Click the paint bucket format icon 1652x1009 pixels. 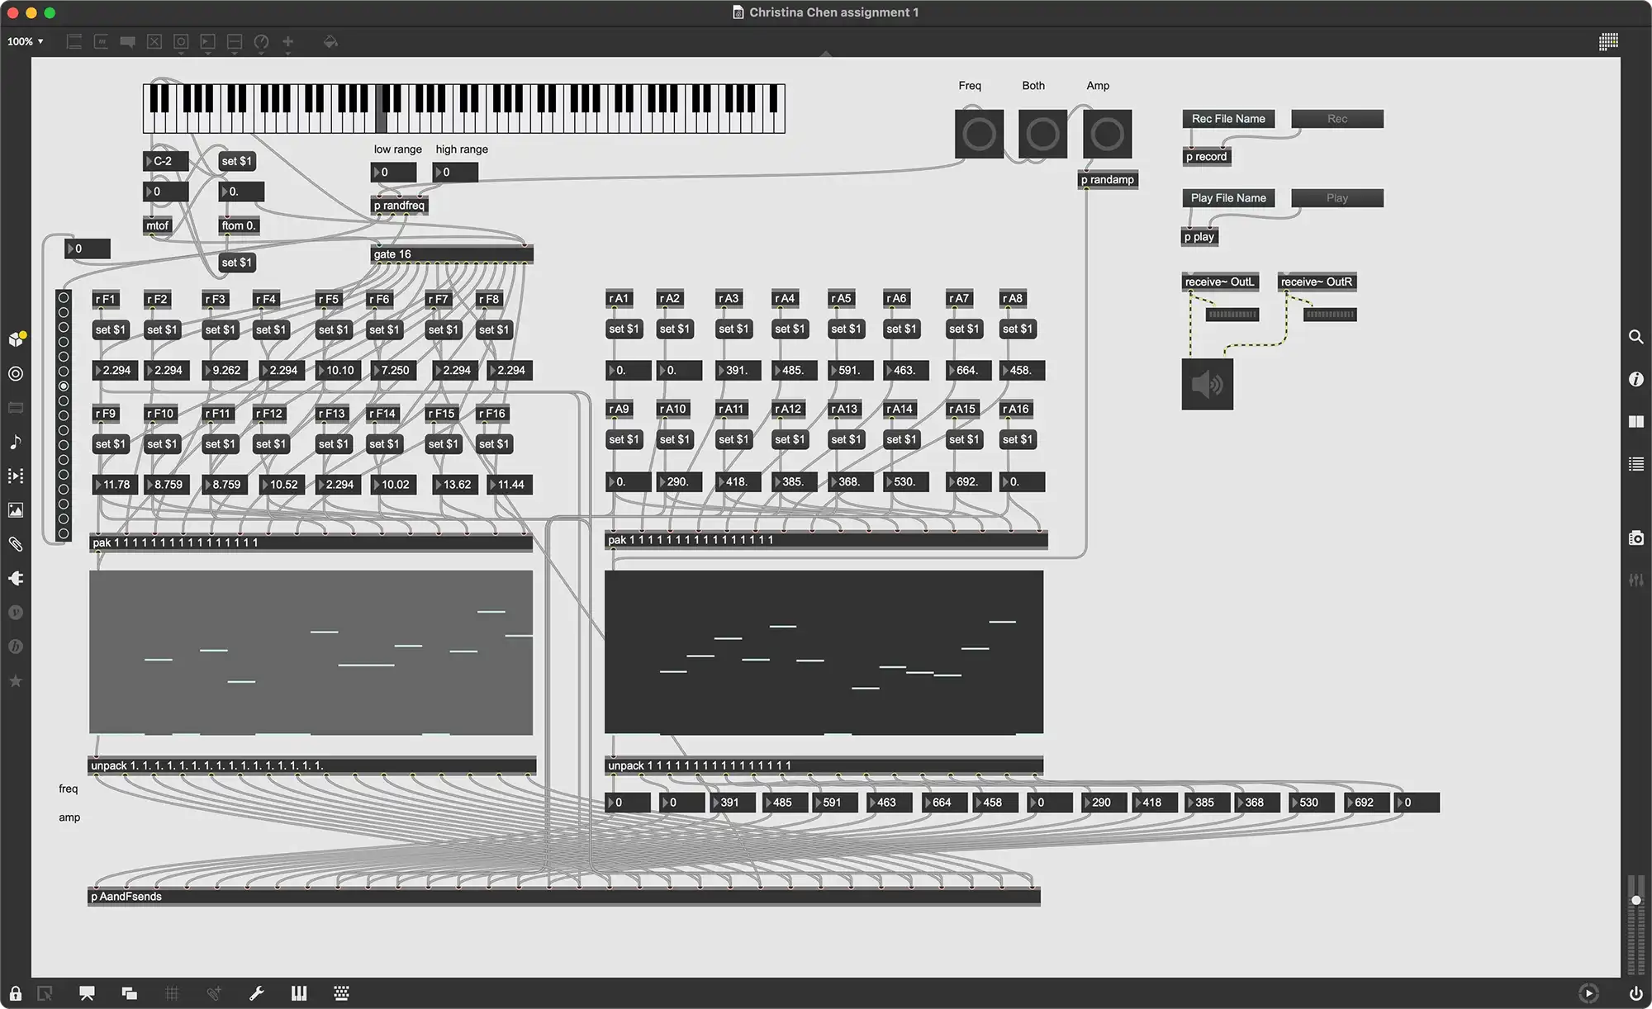click(x=330, y=41)
